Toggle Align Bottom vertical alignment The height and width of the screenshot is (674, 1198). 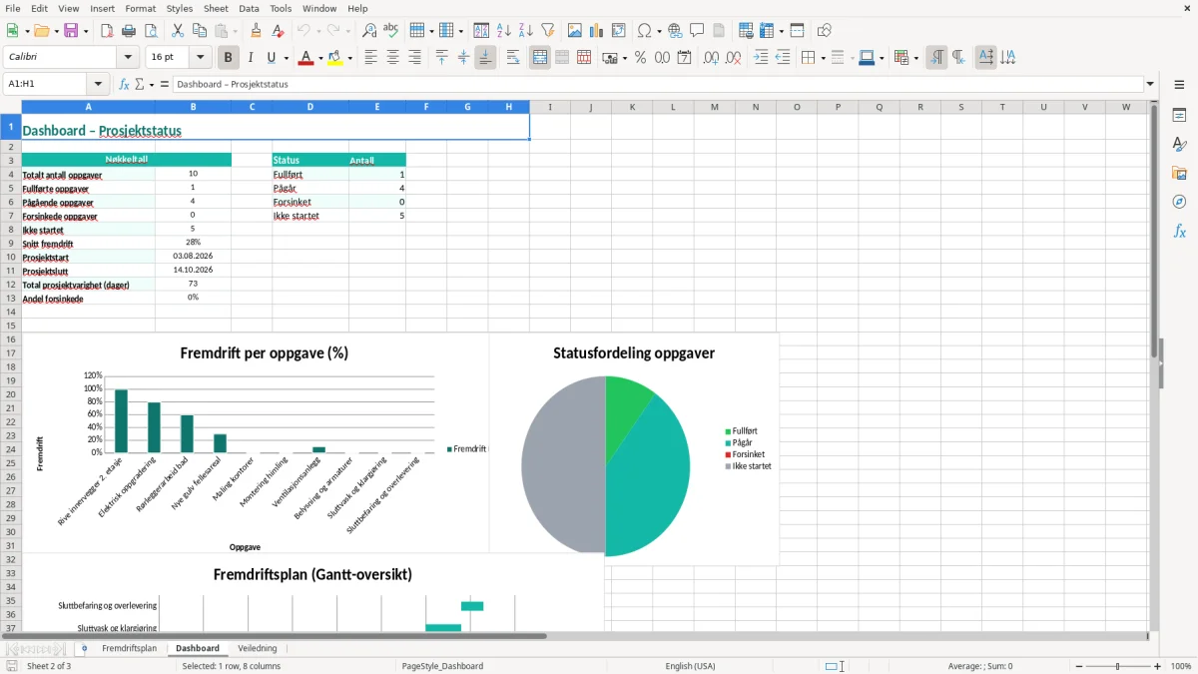click(x=485, y=58)
